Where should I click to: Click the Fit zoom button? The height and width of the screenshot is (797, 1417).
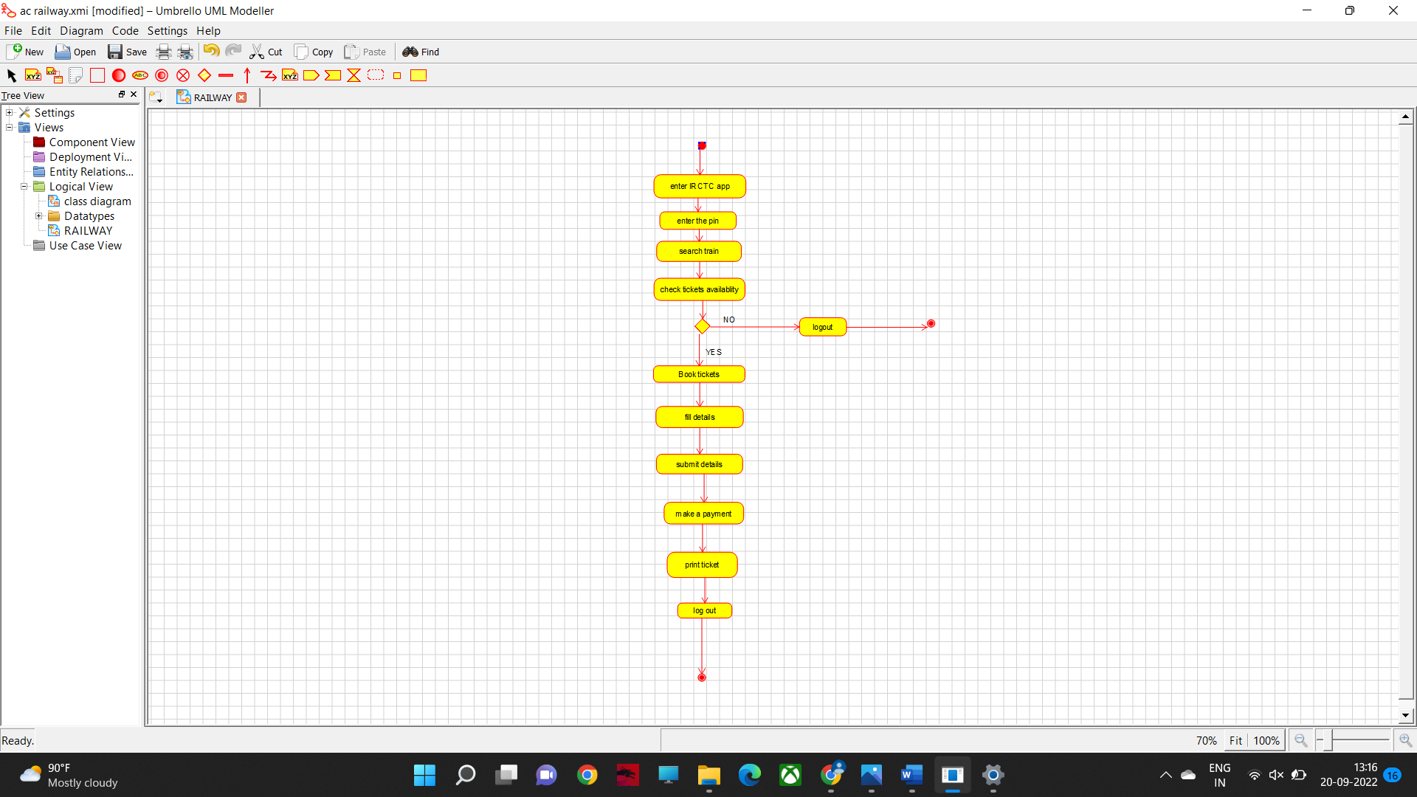1235,740
